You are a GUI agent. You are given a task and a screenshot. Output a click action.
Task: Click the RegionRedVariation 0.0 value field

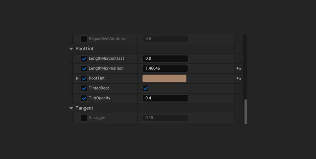165,39
